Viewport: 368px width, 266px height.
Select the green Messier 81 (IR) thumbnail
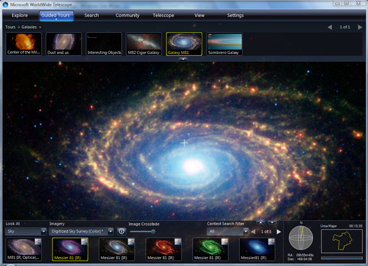tap(210, 249)
